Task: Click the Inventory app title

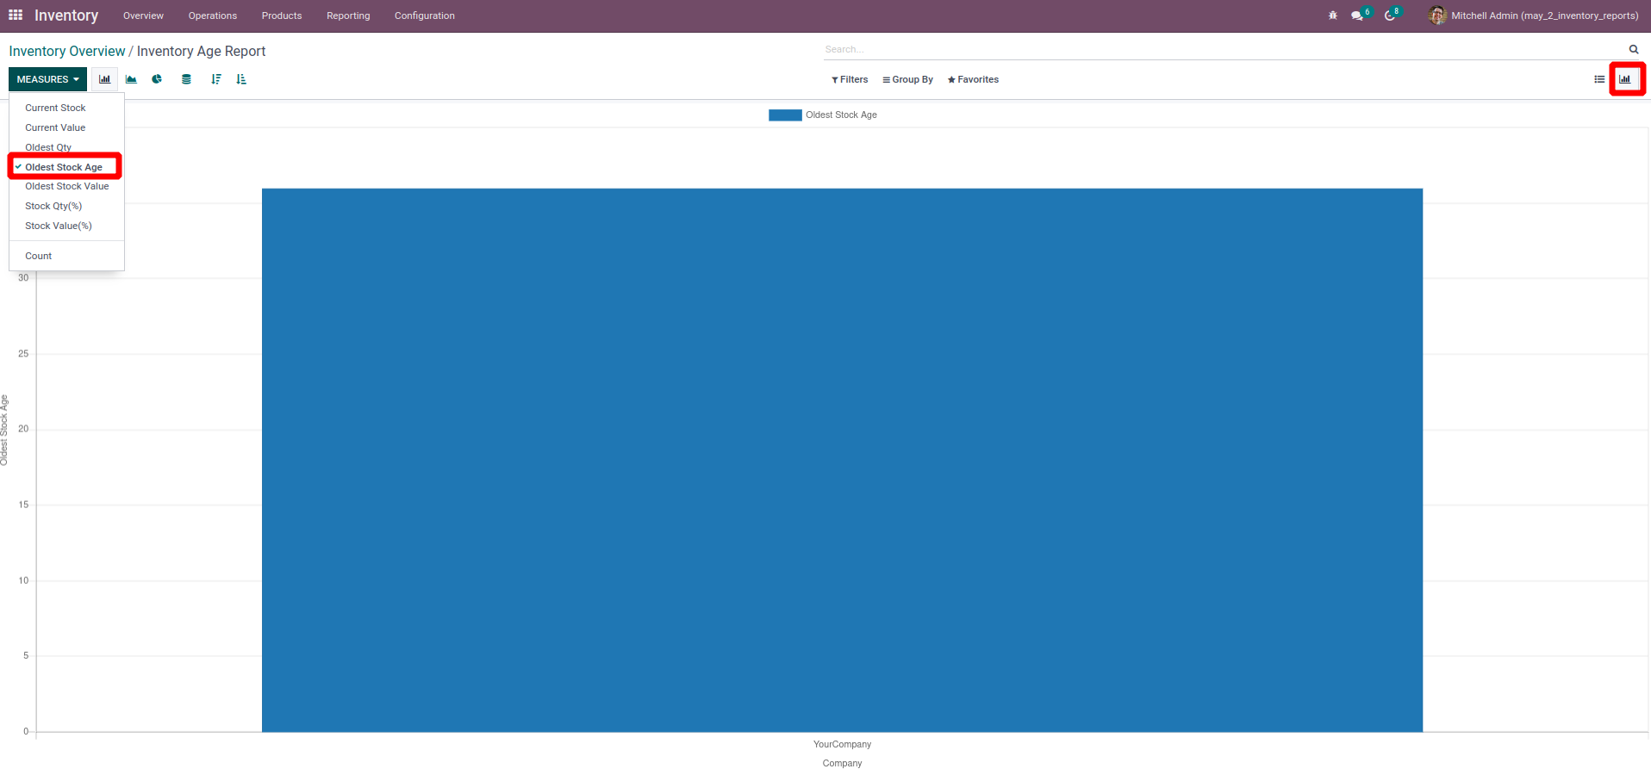Action: click(x=66, y=16)
